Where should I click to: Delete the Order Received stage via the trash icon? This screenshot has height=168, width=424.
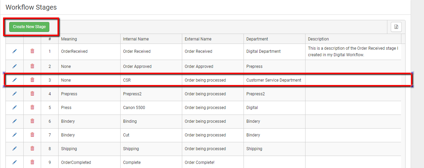(x=32, y=51)
